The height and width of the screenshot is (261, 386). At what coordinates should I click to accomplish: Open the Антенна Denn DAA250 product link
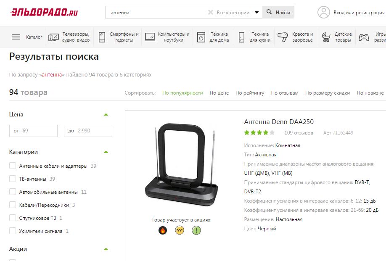279,122
